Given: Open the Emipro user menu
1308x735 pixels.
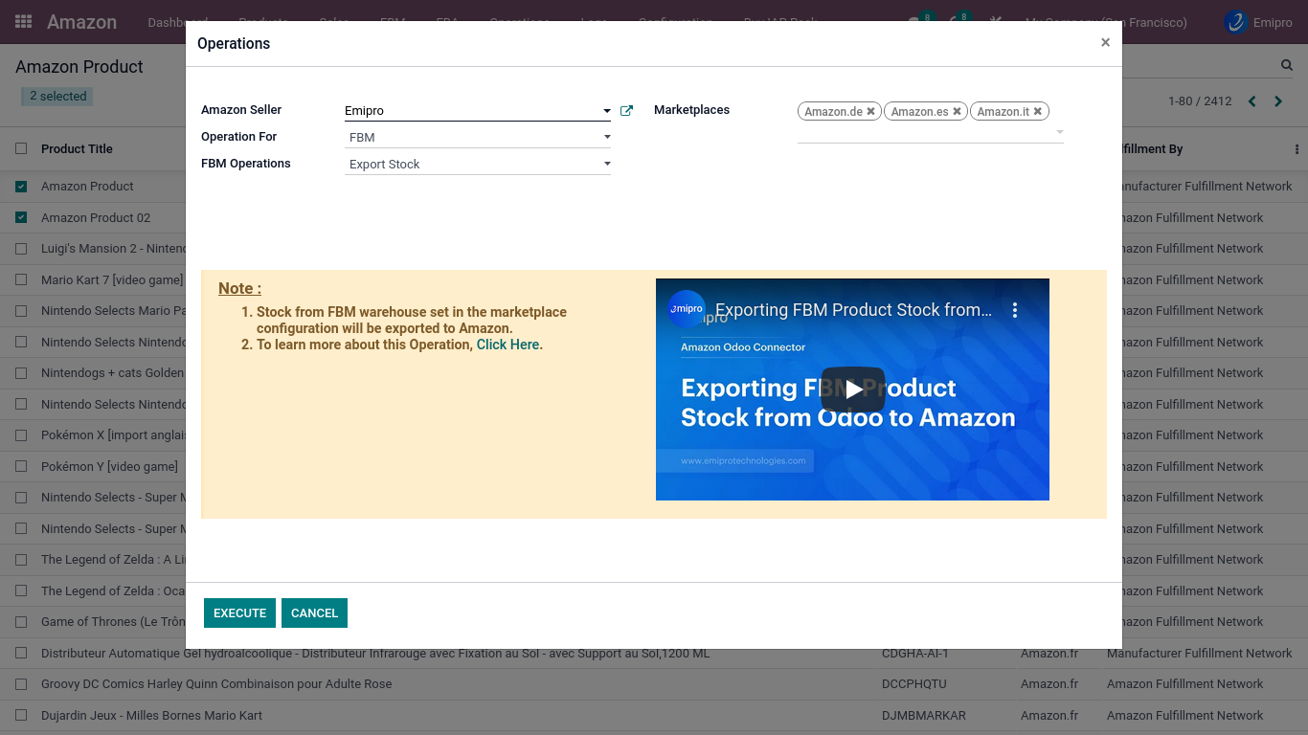Looking at the screenshot, I should point(1258,22).
